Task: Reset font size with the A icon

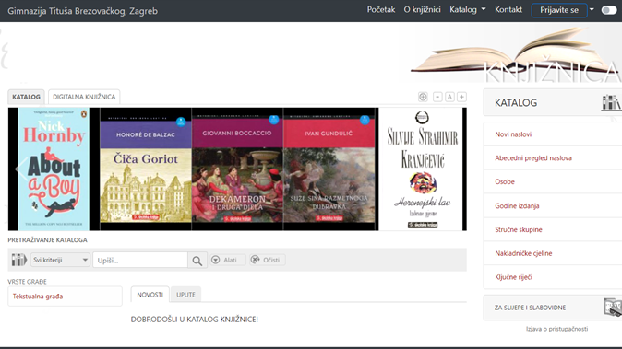Action: click(449, 97)
